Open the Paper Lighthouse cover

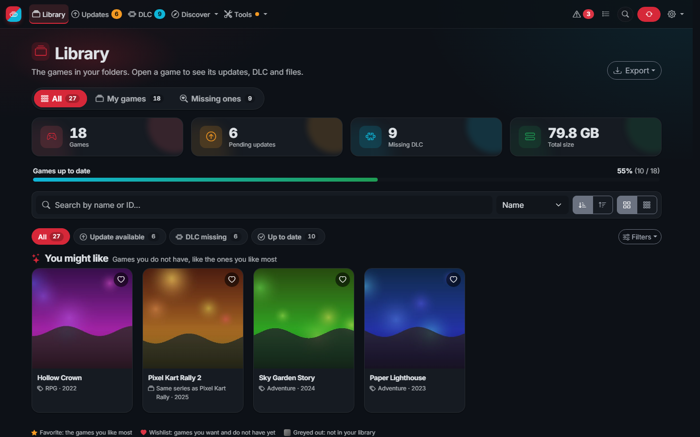[415, 319]
